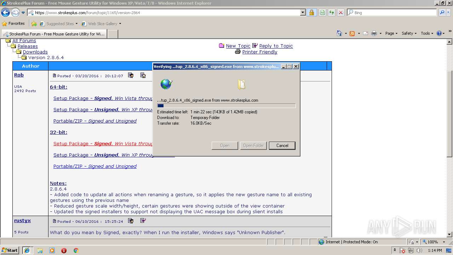
Task: Open rustyx's author profile link
Action: [22, 221]
